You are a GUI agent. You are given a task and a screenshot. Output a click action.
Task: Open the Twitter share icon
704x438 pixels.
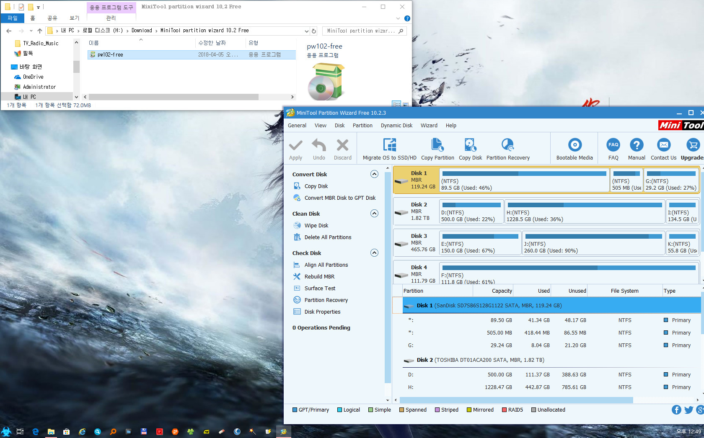tap(688, 410)
